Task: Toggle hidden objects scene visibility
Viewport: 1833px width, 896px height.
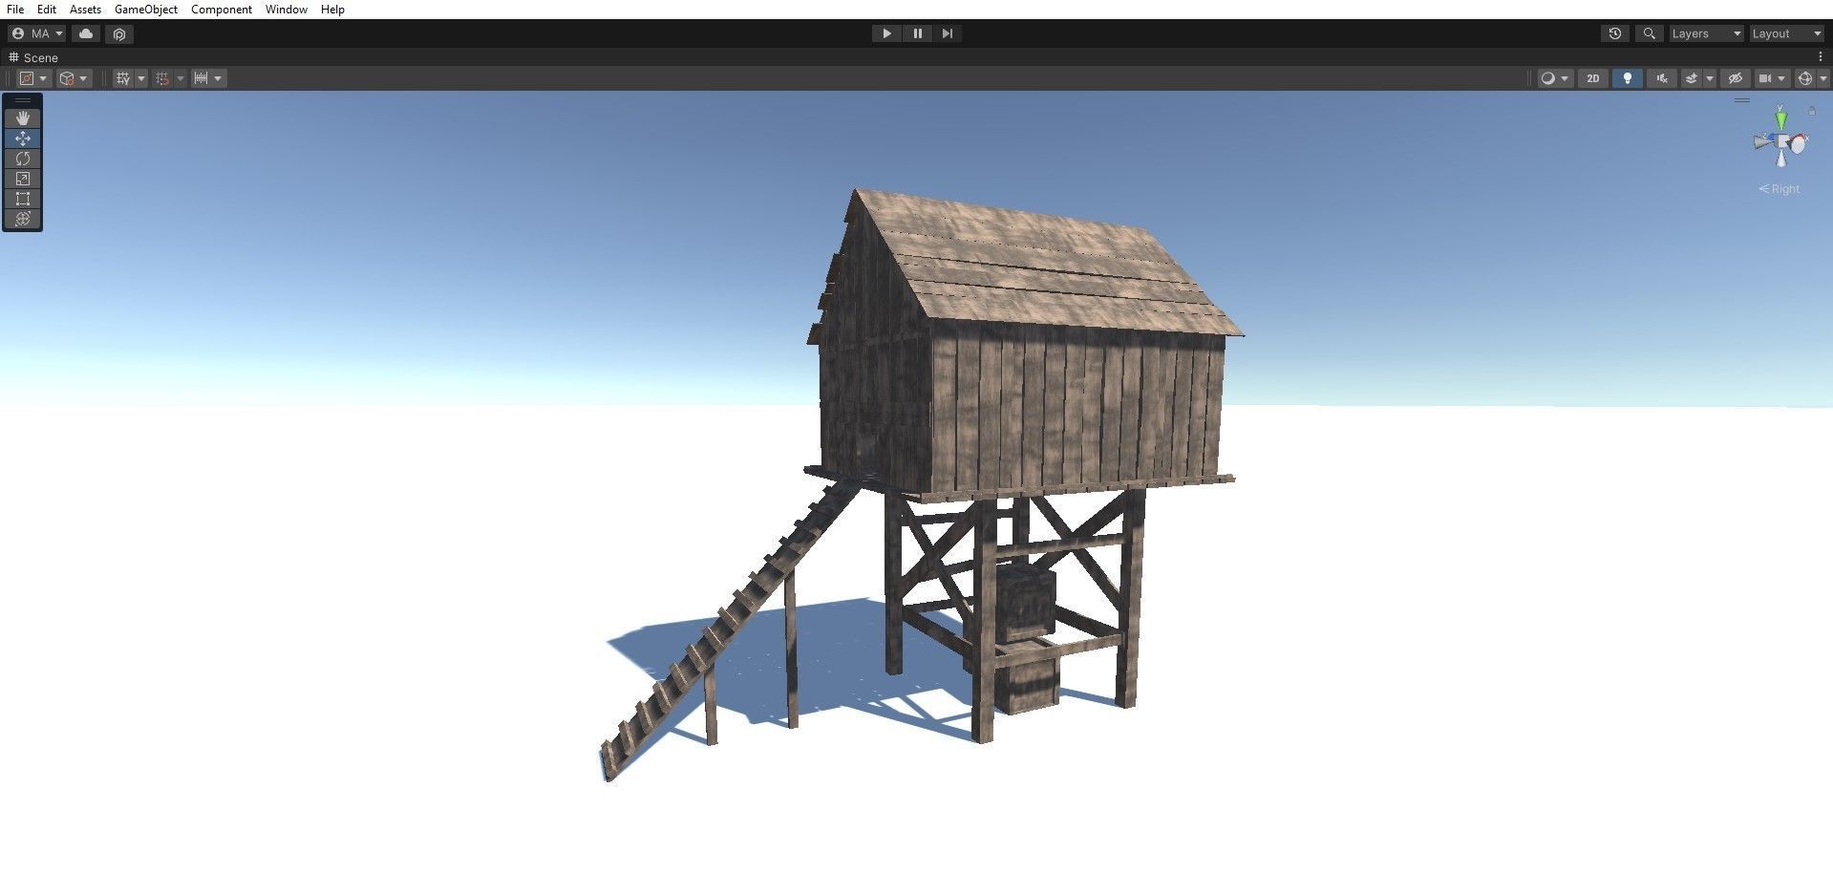Action: click(1735, 78)
